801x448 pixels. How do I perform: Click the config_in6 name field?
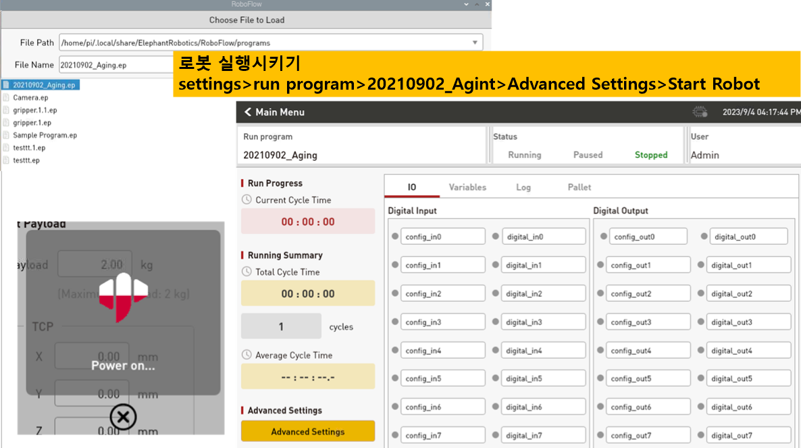[x=443, y=407]
